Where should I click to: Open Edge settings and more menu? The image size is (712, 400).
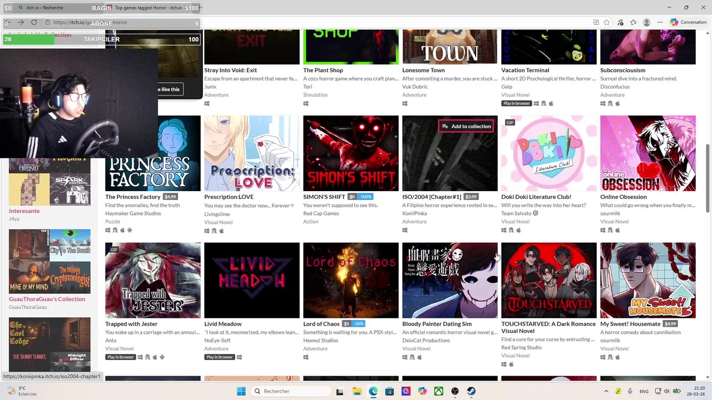(x=660, y=22)
